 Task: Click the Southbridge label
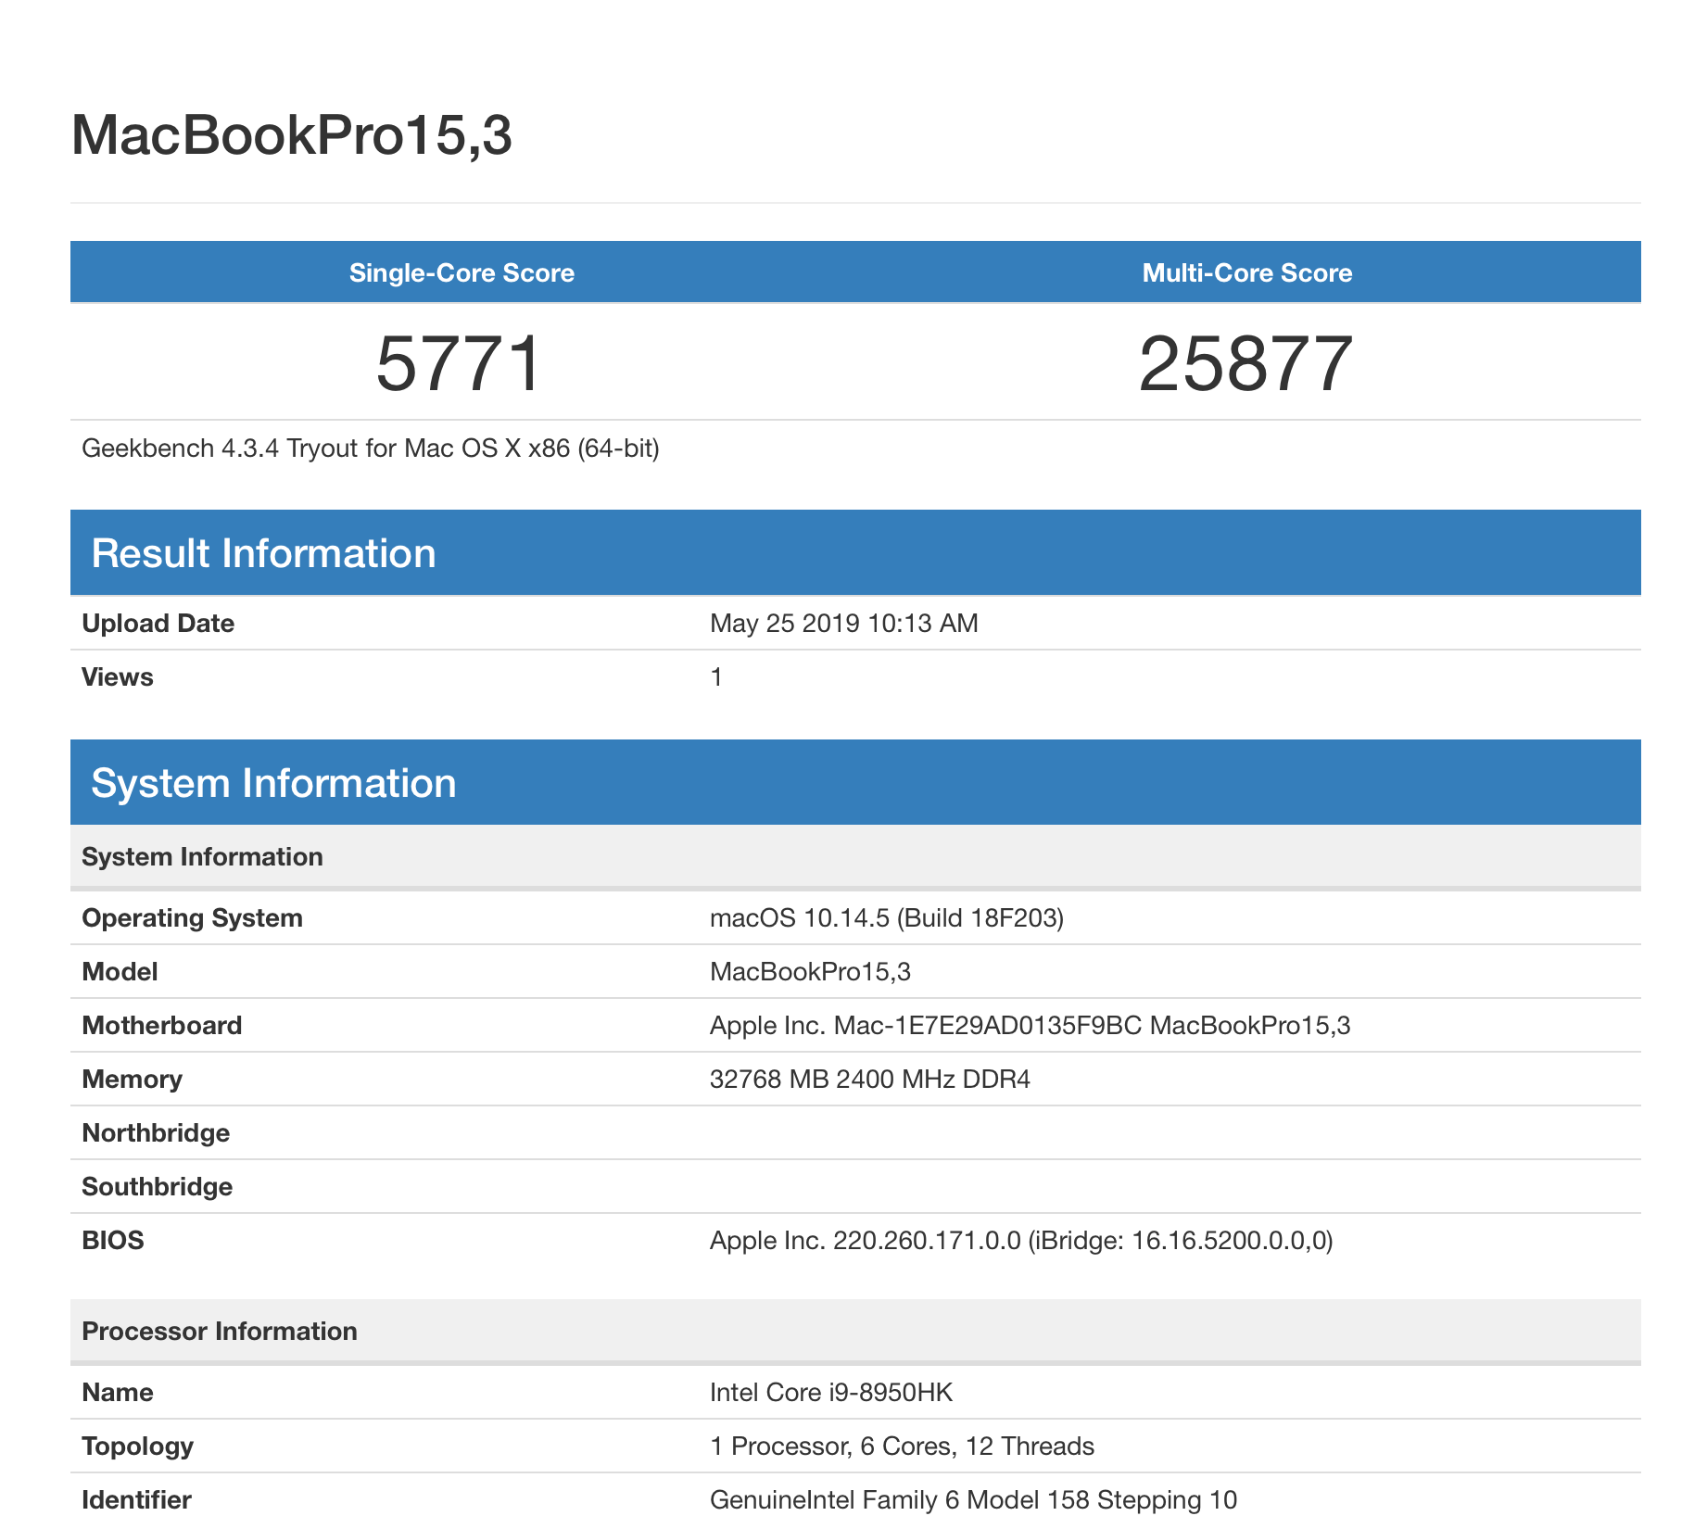[x=157, y=1186]
